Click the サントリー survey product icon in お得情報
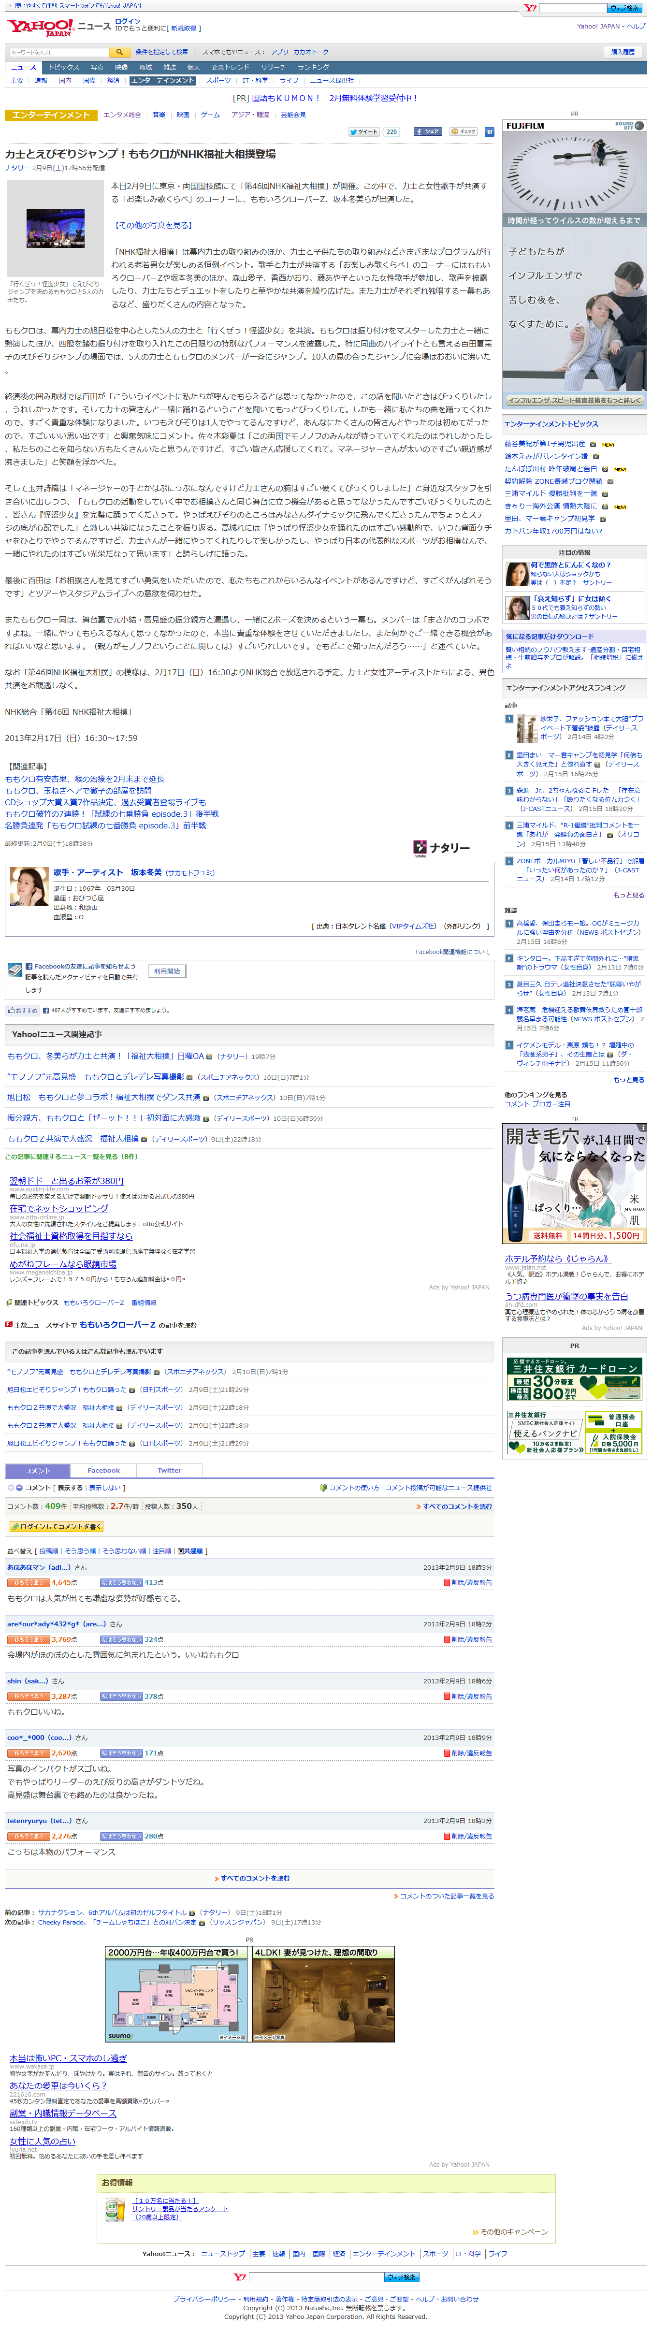 pyautogui.click(x=115, y=2209)
